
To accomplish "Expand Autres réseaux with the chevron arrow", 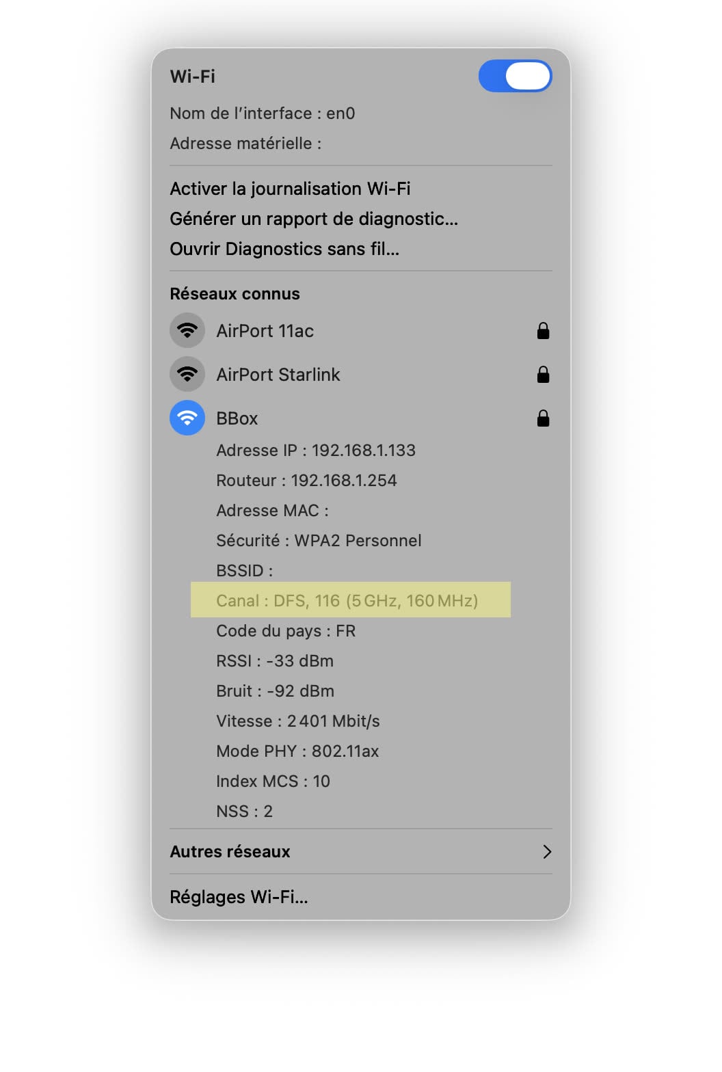I will click(546, 852).
